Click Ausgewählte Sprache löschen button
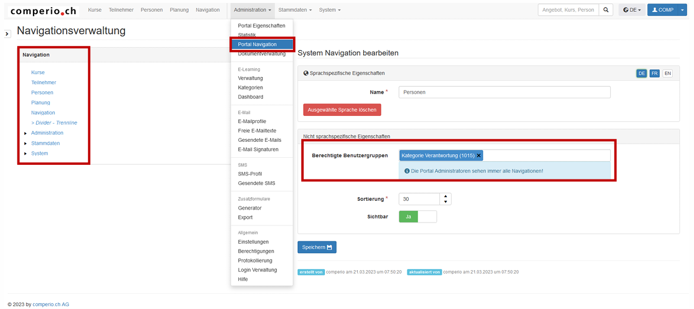 (x=342, y=109)
